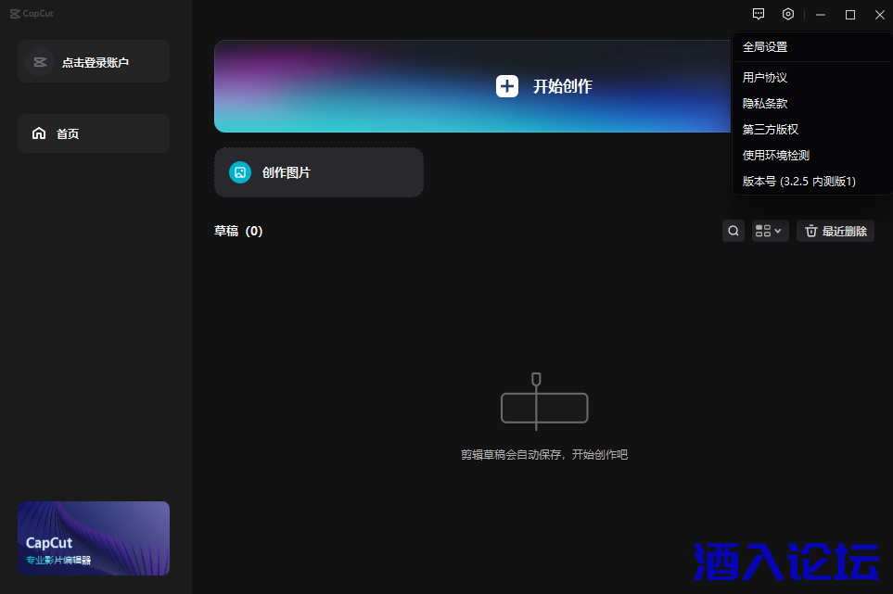The width and height of the screenshot is (893, 594).
Task: Click the settings gear icon
Action: (787, 14)
